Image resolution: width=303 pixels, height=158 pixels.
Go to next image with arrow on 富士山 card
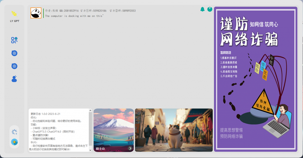coord(130,148)
